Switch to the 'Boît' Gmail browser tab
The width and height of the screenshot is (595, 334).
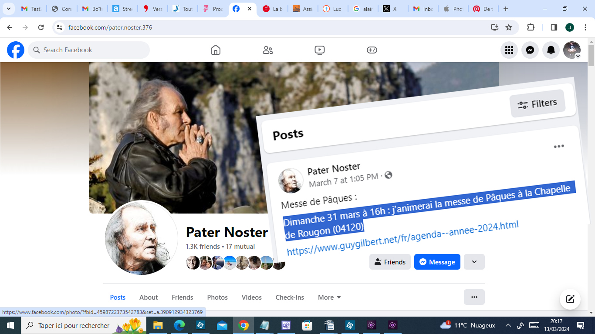coord(92,9)
